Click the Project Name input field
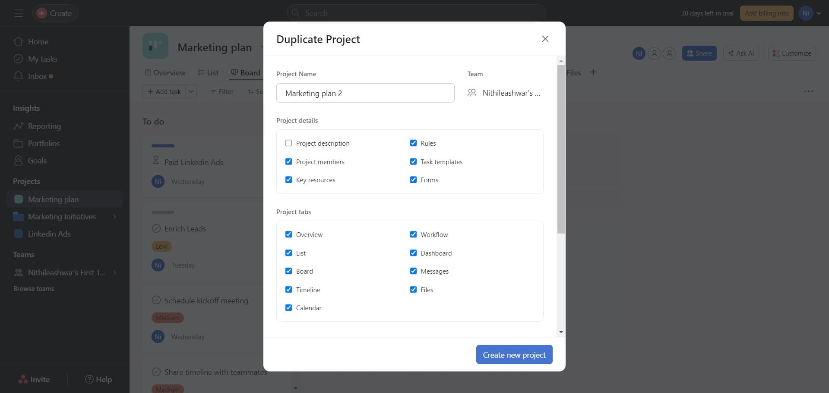Viewport: 829px width, 393px height. pyautogui.click(x=365, y=93)
